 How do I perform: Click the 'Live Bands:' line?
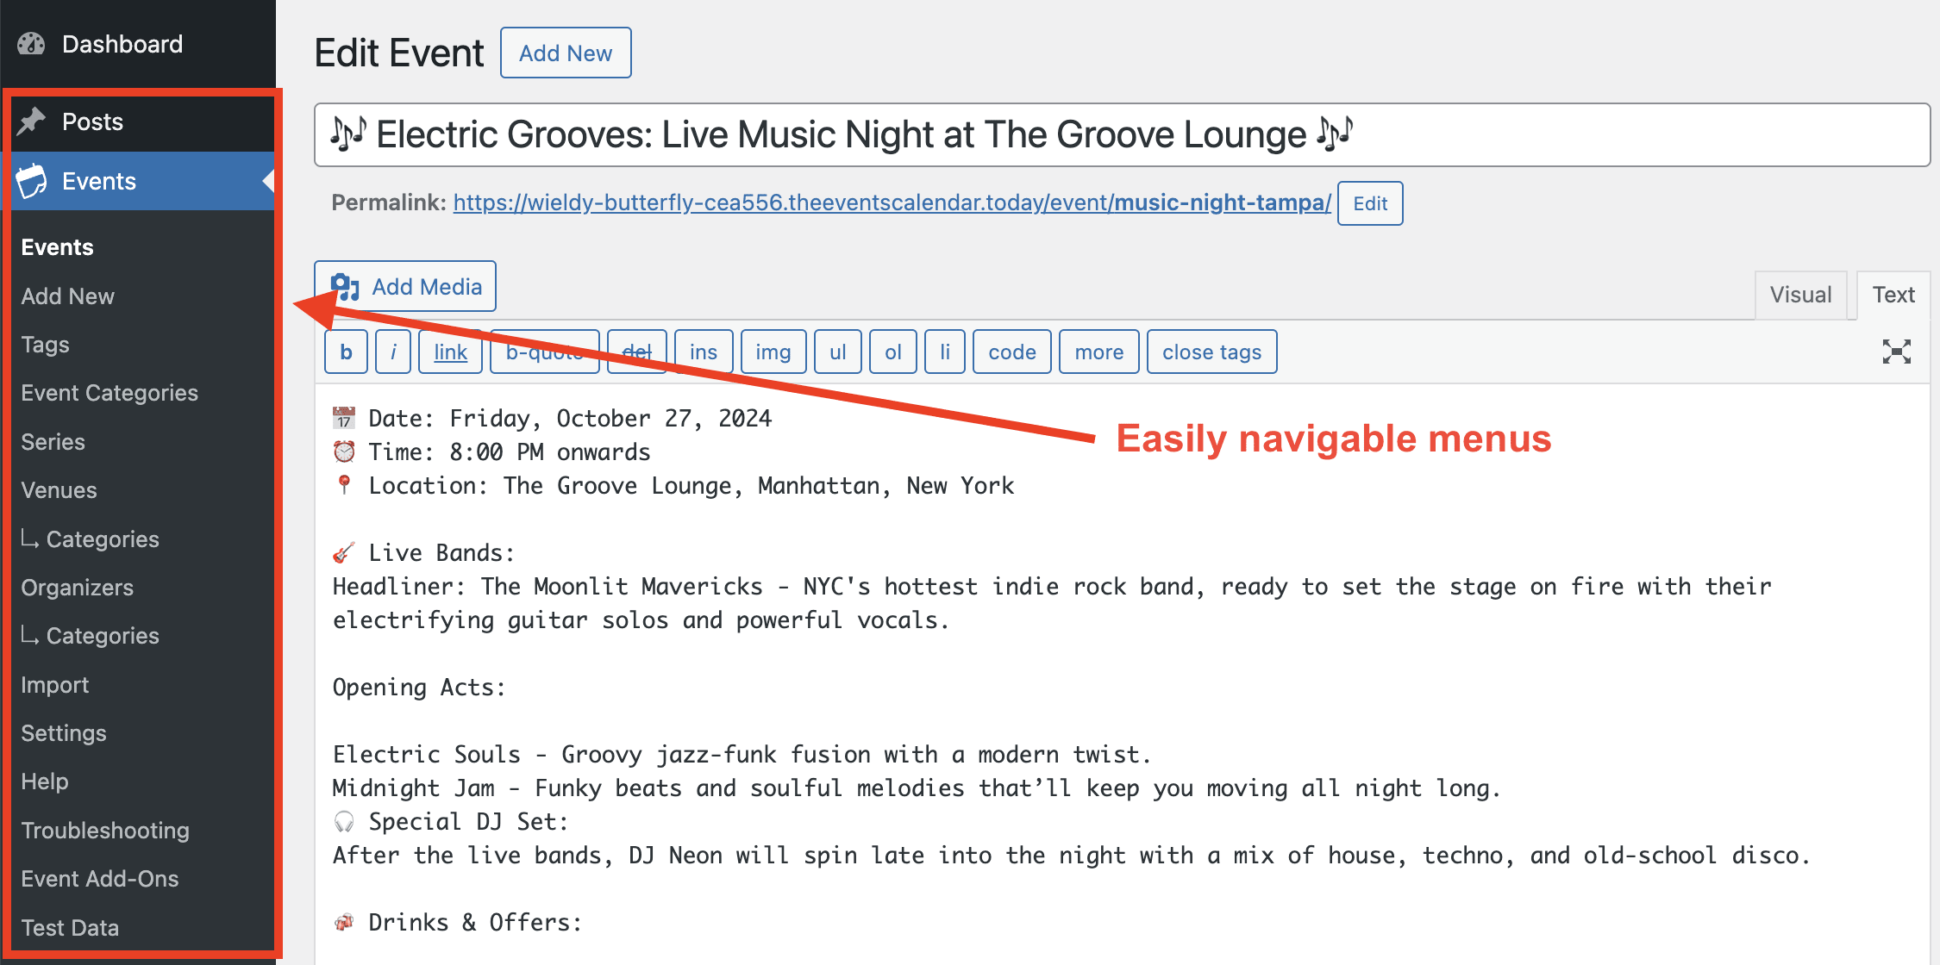coord(424,553)
